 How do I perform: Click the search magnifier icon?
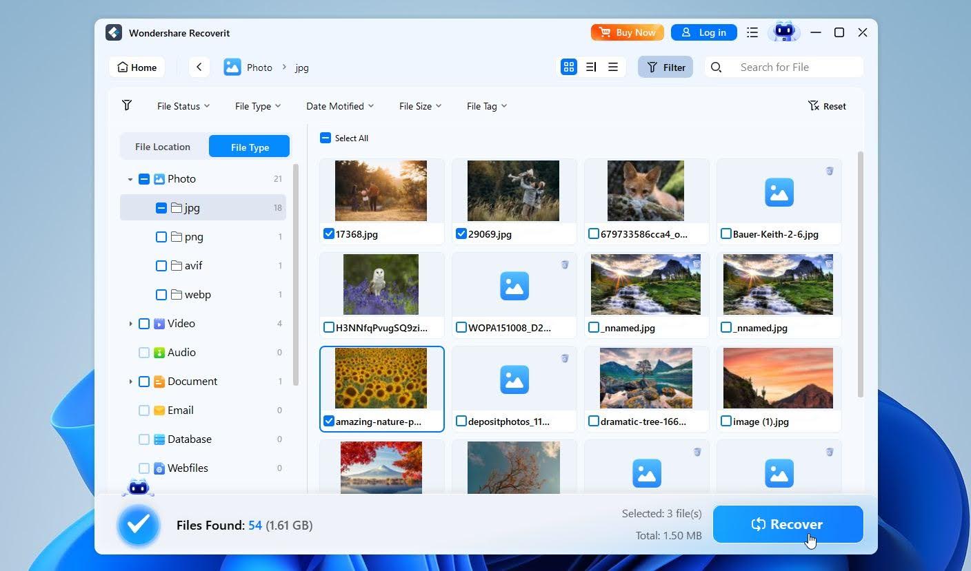716,67
